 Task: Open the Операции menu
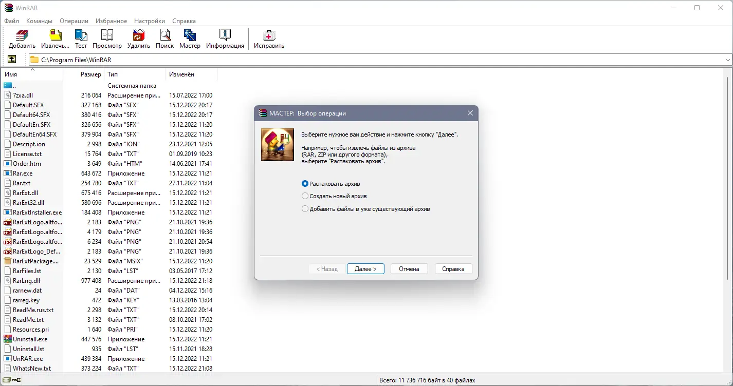74,21
